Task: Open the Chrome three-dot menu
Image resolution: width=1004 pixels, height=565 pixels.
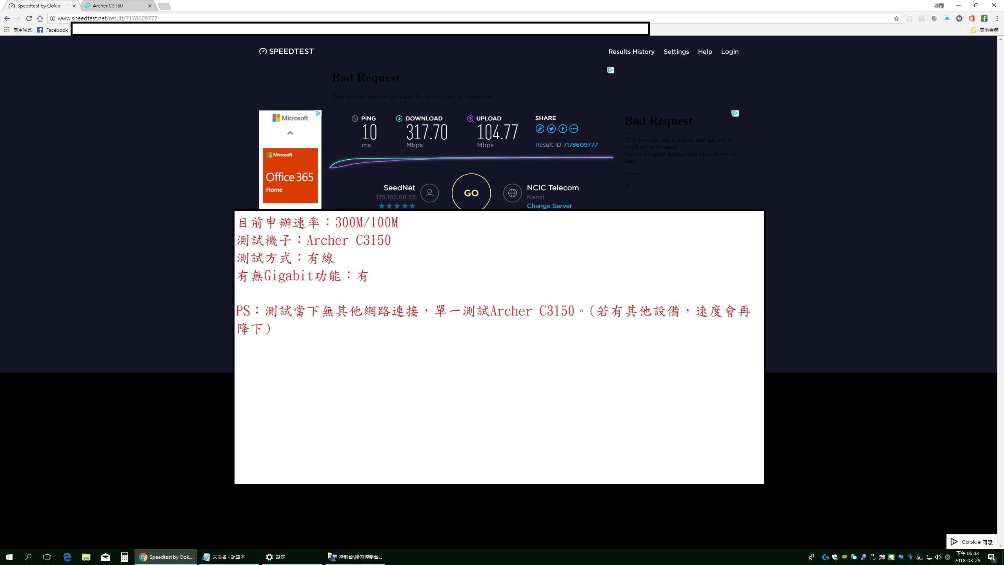Action: [x=997, y=18]
